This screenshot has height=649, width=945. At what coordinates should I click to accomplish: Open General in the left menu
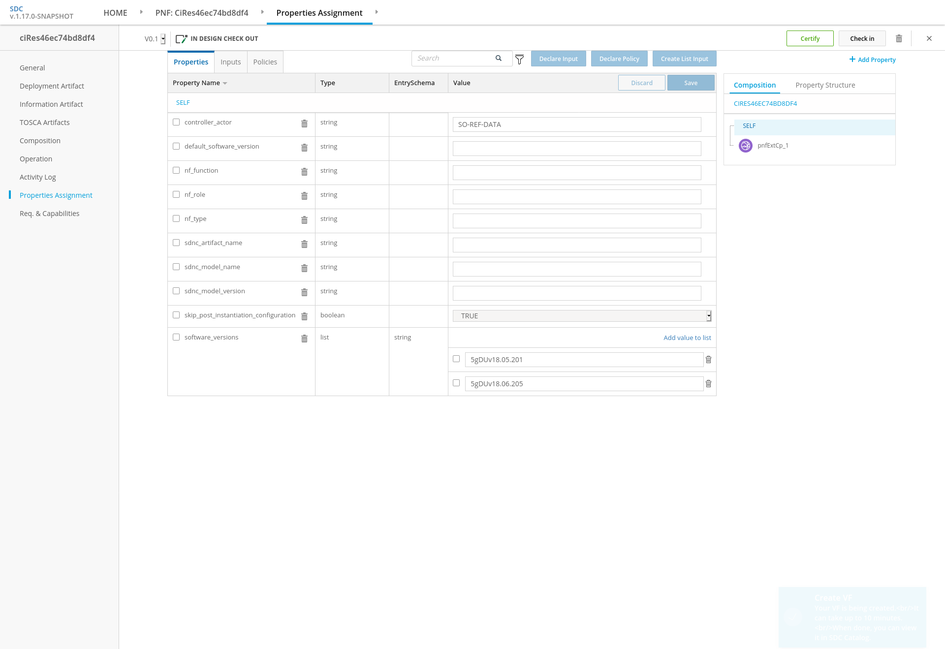coord(32,68)
